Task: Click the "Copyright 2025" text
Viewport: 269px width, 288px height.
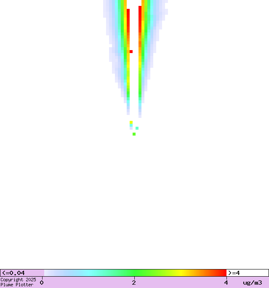Action: (18, 280)
